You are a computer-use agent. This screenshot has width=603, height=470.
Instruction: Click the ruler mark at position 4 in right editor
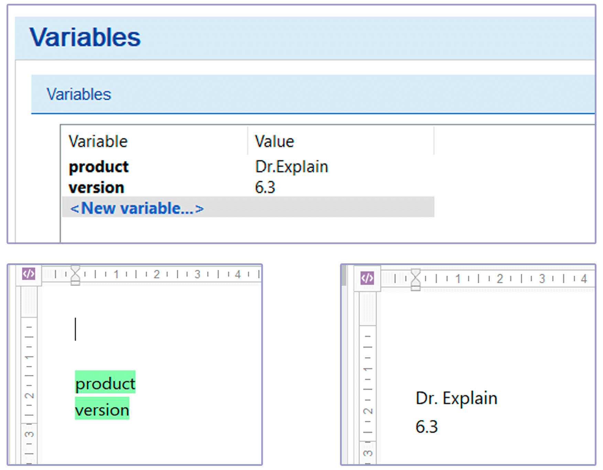click(x=583, y=278)
